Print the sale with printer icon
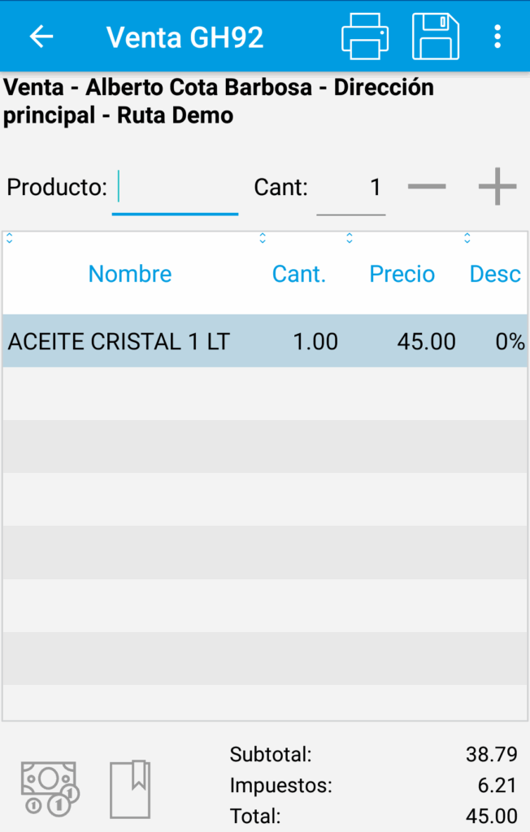The width and height of the screenshot is (530, 832). coord(365,37)
